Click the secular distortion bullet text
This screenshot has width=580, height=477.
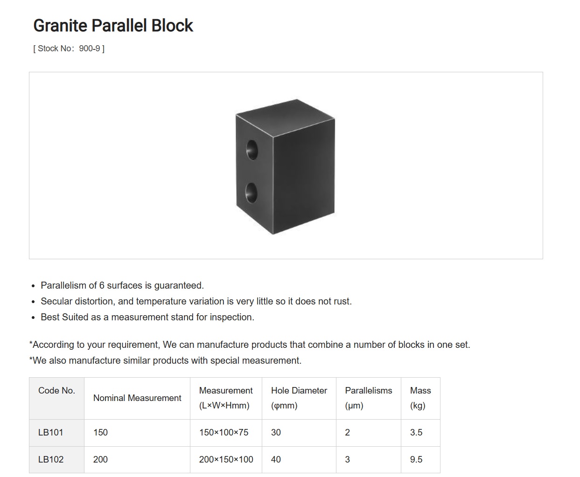(x=196, y=301)
